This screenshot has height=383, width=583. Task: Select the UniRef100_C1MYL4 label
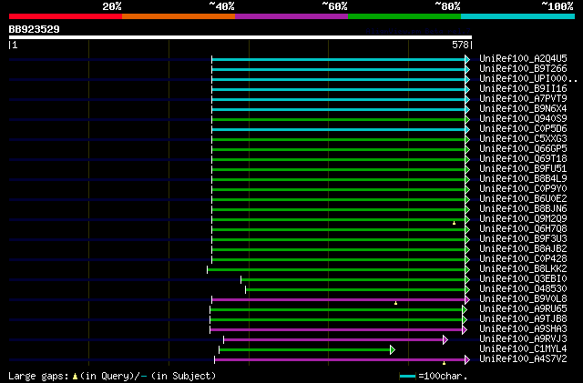tap(523, 349)
